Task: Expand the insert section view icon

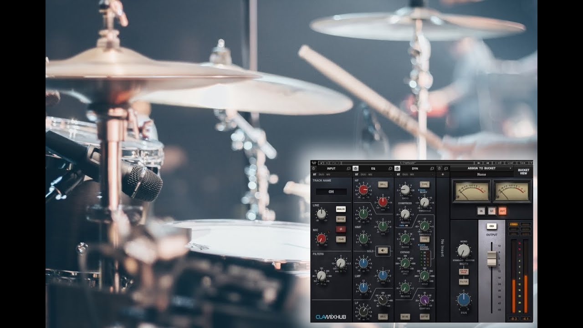Action: point(446,169)
